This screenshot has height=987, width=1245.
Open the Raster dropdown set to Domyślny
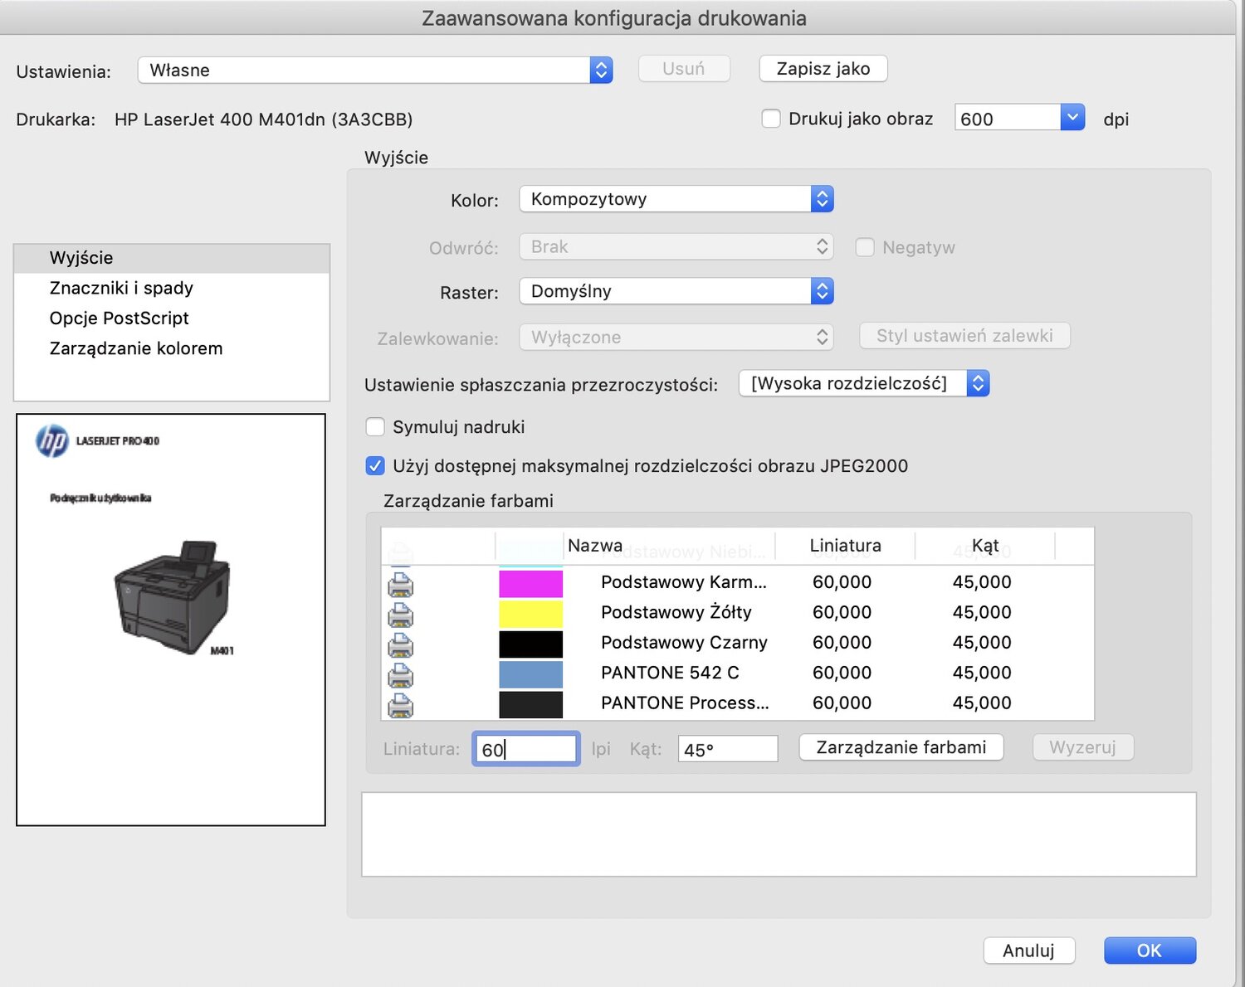[821, 291]
